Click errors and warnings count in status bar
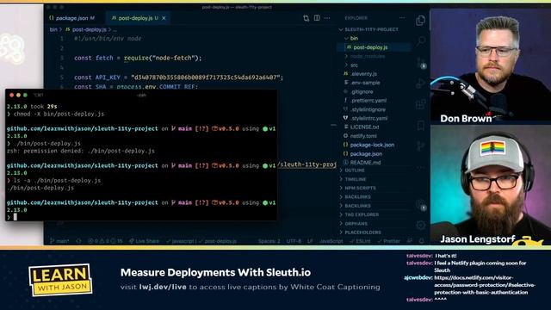 pos(105,241)
